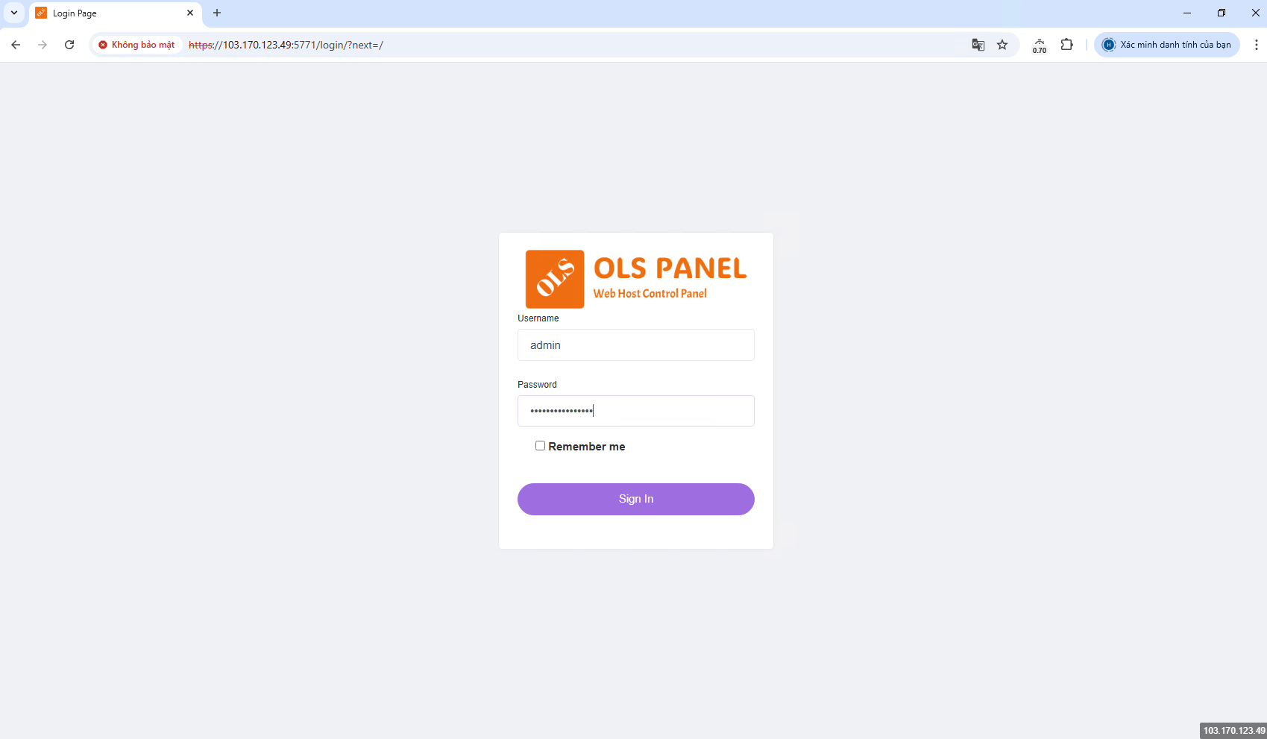
Task: Focus the Username field containing admin
Action: coord(636,345)
